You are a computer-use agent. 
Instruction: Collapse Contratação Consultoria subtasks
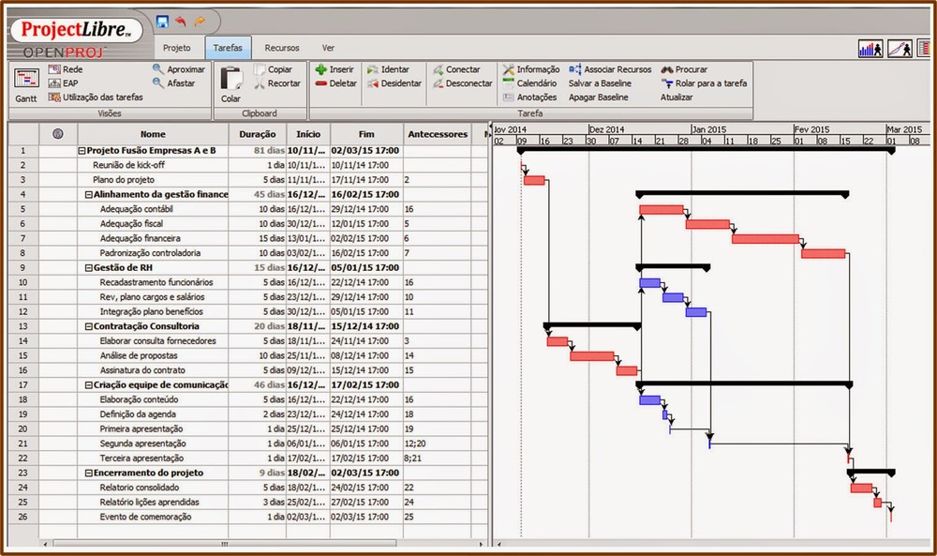[x=90, y=326]
